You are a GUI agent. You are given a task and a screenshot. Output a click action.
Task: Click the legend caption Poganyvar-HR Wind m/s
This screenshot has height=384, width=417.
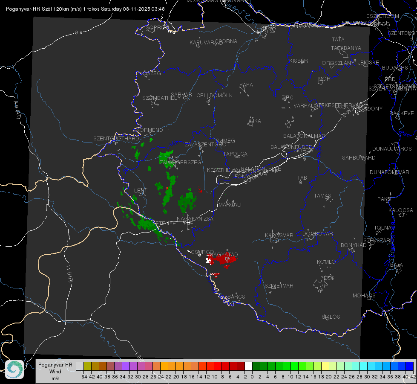(x=55, y=371)
